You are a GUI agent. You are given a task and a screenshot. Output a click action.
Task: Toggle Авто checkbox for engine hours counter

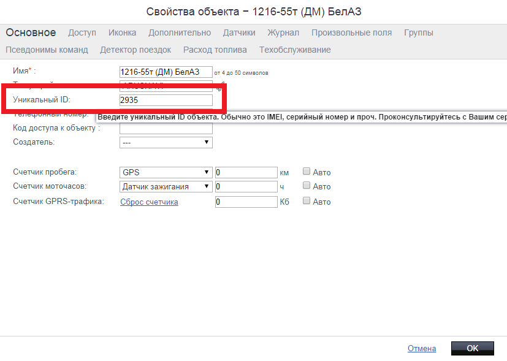click(307, 186)
